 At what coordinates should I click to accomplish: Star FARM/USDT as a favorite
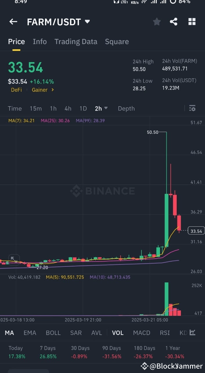click(x=157, y=21)
